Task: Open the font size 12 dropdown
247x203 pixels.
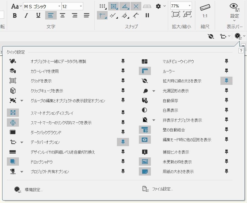Action: pos(81,6)
